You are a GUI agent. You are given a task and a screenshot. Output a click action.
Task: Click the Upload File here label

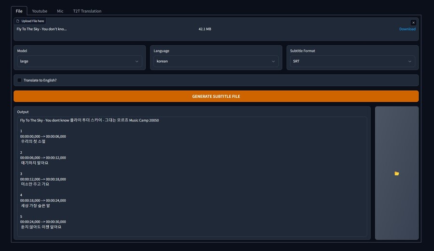[x=32, y=21]
